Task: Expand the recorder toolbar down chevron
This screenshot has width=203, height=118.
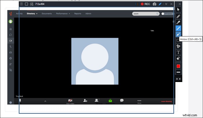Action: (x=166, y=4)
